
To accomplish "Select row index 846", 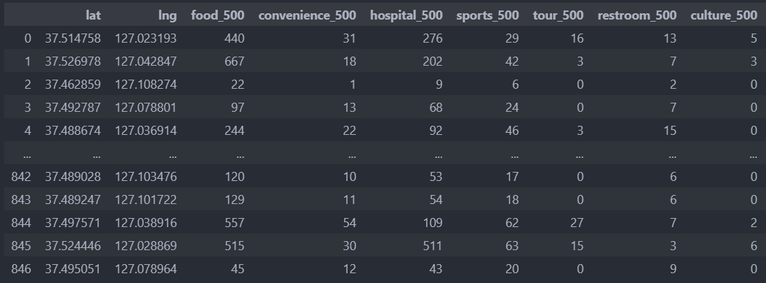I will tap(21, 269).
